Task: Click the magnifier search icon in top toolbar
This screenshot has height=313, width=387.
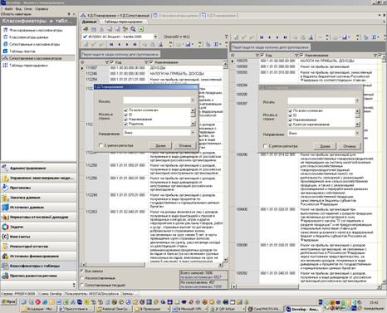Action: (133, 29)
